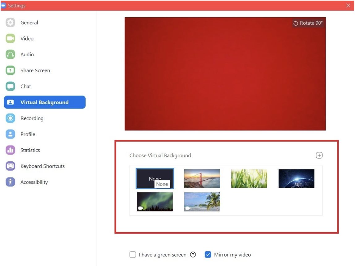The height and width of the screenshot is (269, 355).
Task: Select the Statistics bar chart icon
Action: coord(11,150)
